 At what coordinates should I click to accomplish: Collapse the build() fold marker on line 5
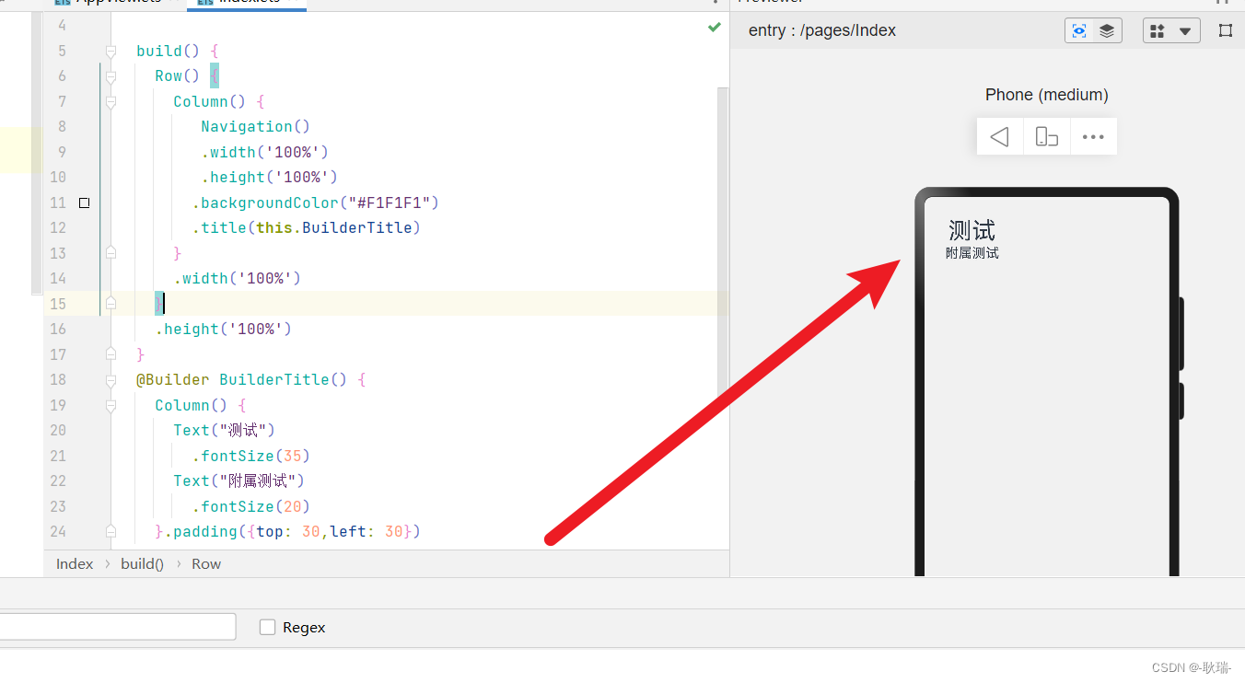pos(111,51)
